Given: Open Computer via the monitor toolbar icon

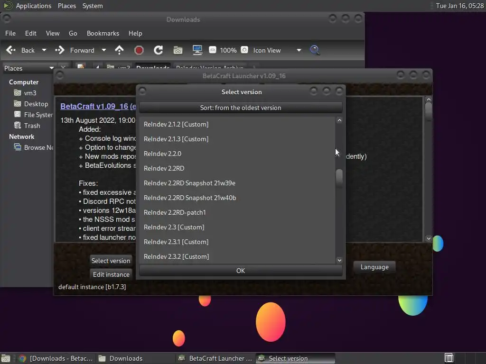Looking at the screenshot, I should tap(197, 50).
